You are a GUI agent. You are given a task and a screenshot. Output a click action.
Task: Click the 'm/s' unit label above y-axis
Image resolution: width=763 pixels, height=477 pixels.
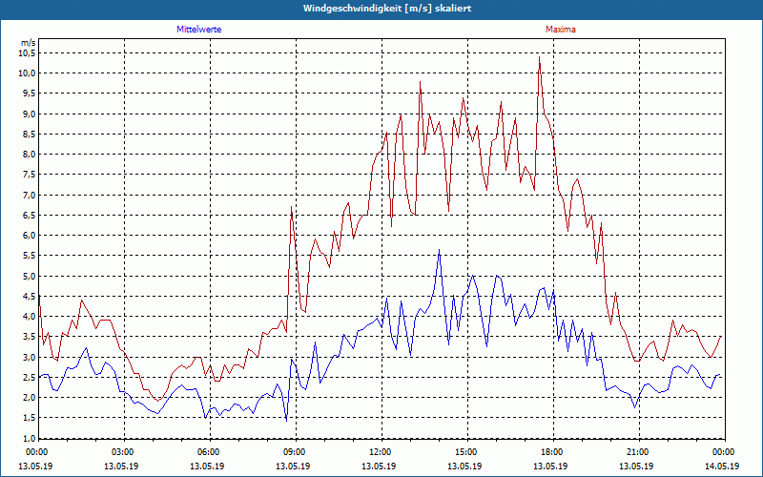(x=29, y=43)
